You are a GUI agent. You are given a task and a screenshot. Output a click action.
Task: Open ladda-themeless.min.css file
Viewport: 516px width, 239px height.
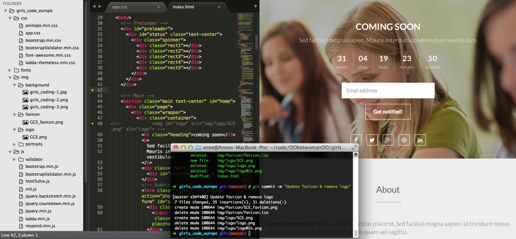(x=50, y=62)
